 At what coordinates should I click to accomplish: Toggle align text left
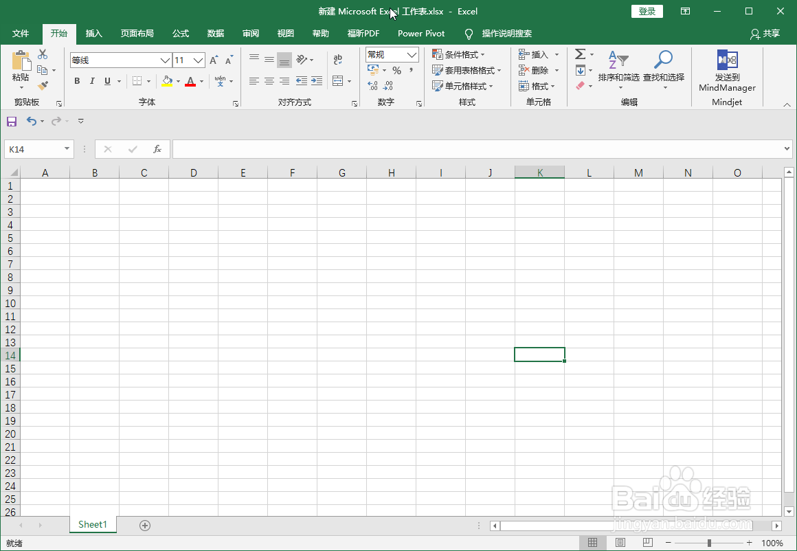(254, 81)
